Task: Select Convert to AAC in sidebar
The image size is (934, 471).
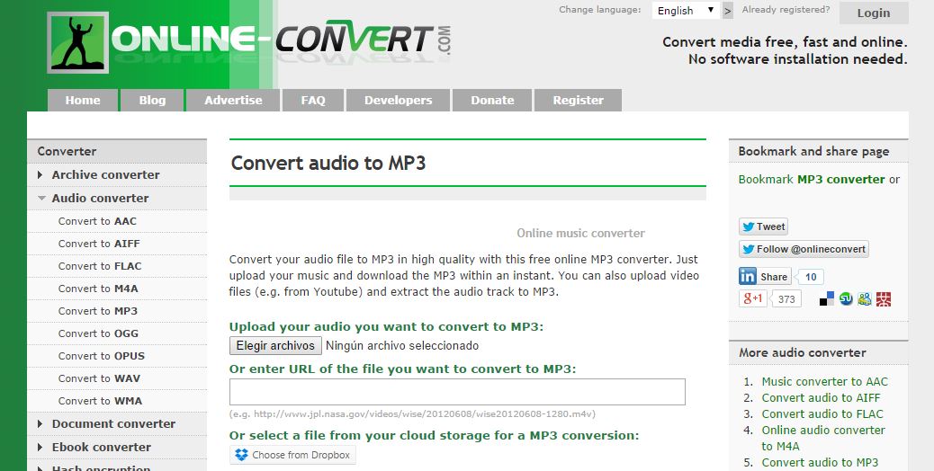Action: coord(97,221)
